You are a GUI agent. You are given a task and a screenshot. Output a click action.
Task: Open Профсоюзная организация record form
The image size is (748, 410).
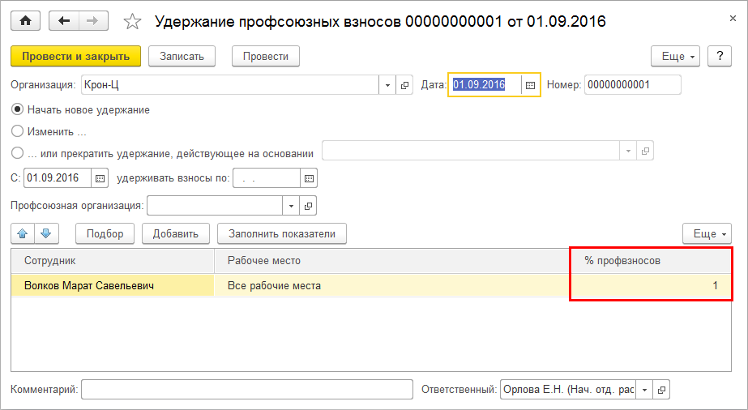[x=308, y=206]
